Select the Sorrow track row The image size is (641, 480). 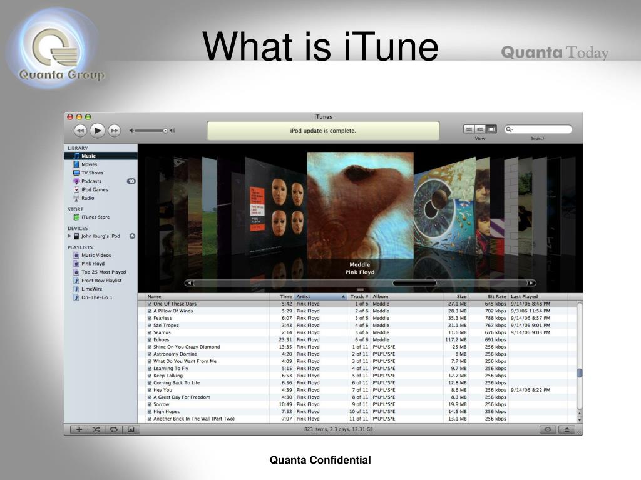(357, 404)
